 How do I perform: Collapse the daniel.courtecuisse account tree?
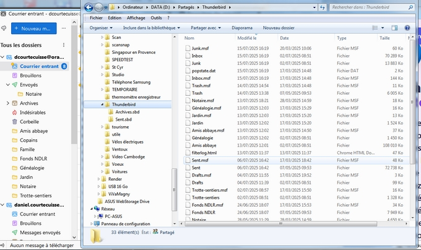click(x=2, y=205)
